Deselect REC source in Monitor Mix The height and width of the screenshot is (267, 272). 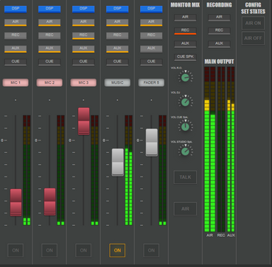pos(185,31)
